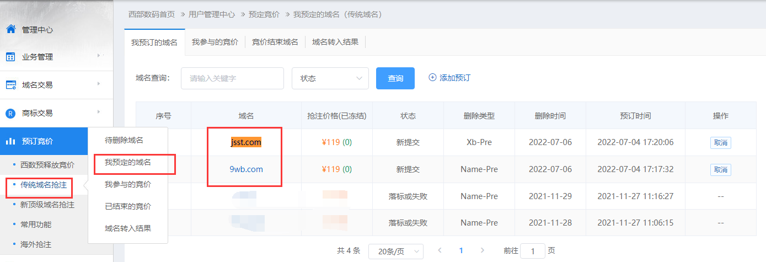The width and height of the screenshot is (766, 262).
Task: Click the plus icon for 添加预订
Action: [x=432, y=78]
